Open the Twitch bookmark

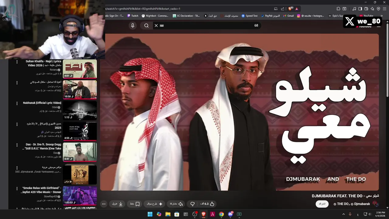point(133,16)
